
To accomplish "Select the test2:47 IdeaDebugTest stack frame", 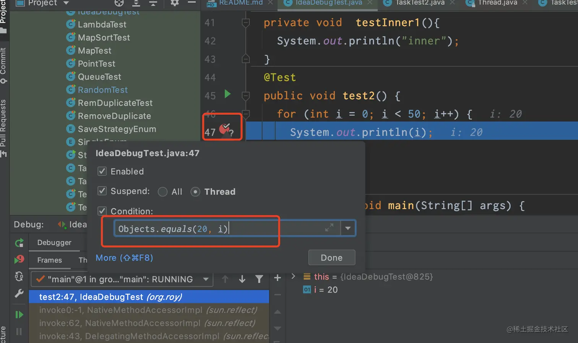I will click(149, 297).
